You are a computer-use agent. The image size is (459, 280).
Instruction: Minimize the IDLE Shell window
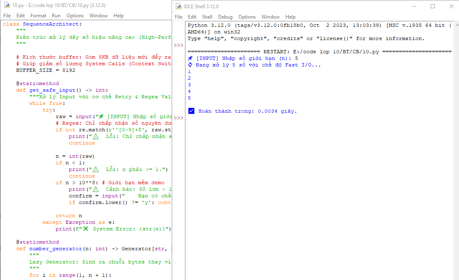point(414,6)
